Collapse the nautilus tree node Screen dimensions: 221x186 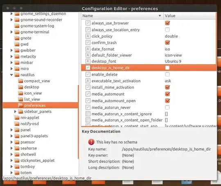pos(11,75)
